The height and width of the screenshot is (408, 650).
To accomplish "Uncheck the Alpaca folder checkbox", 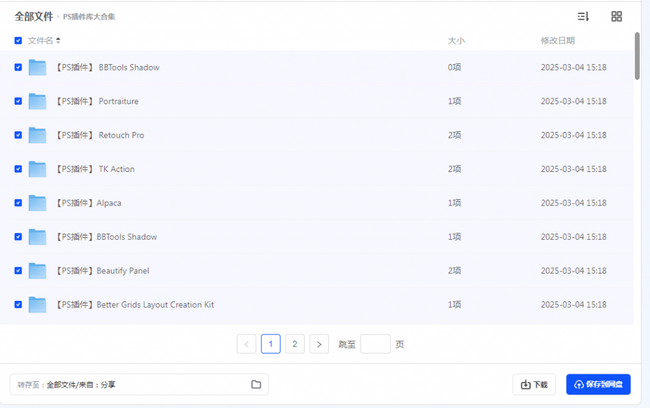I will [x=18, y=203].
